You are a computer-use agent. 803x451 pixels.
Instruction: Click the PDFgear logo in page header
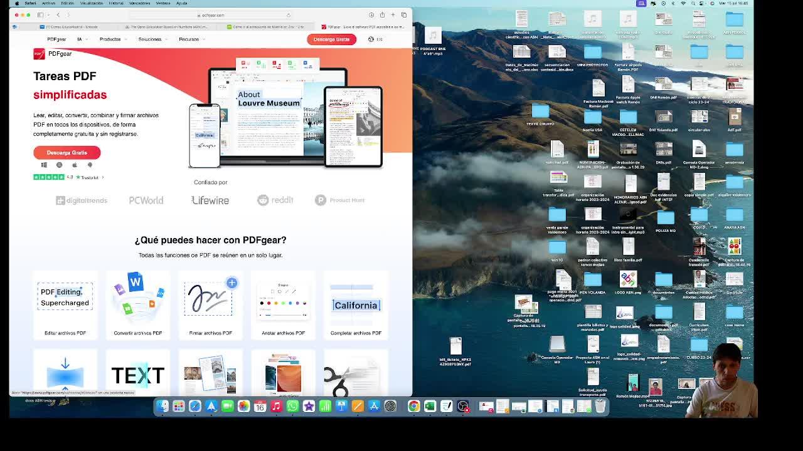(x=53, y=54)
